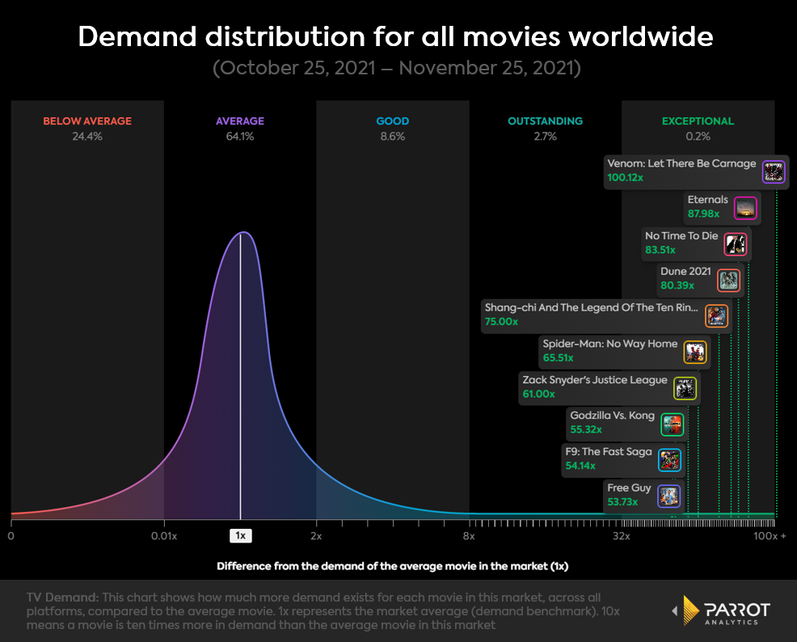Click the Venom: Let There Be Carnage poster thumbnail
This screenshot has width=797, height=642.
774,171
